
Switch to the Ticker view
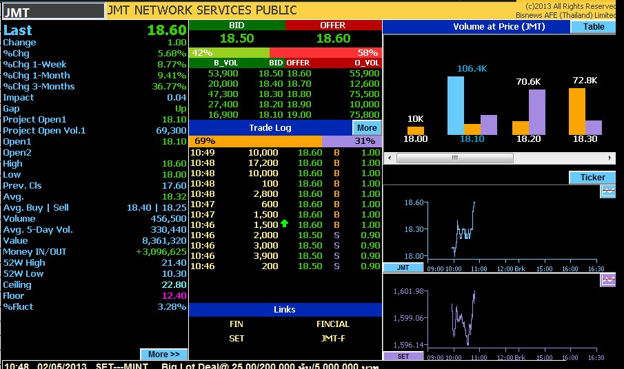[592, 177]
